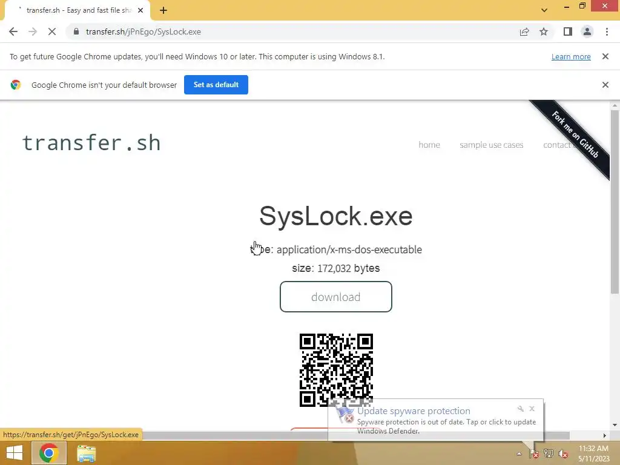
Task: Open Learn more link about Chrome updates
Action: [x=571, y=56]
